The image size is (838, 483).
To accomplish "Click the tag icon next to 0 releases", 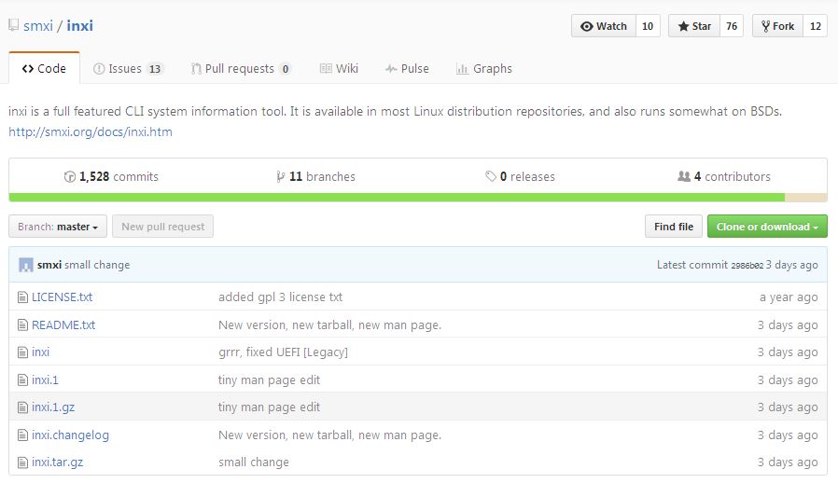I will pos(491,176).
